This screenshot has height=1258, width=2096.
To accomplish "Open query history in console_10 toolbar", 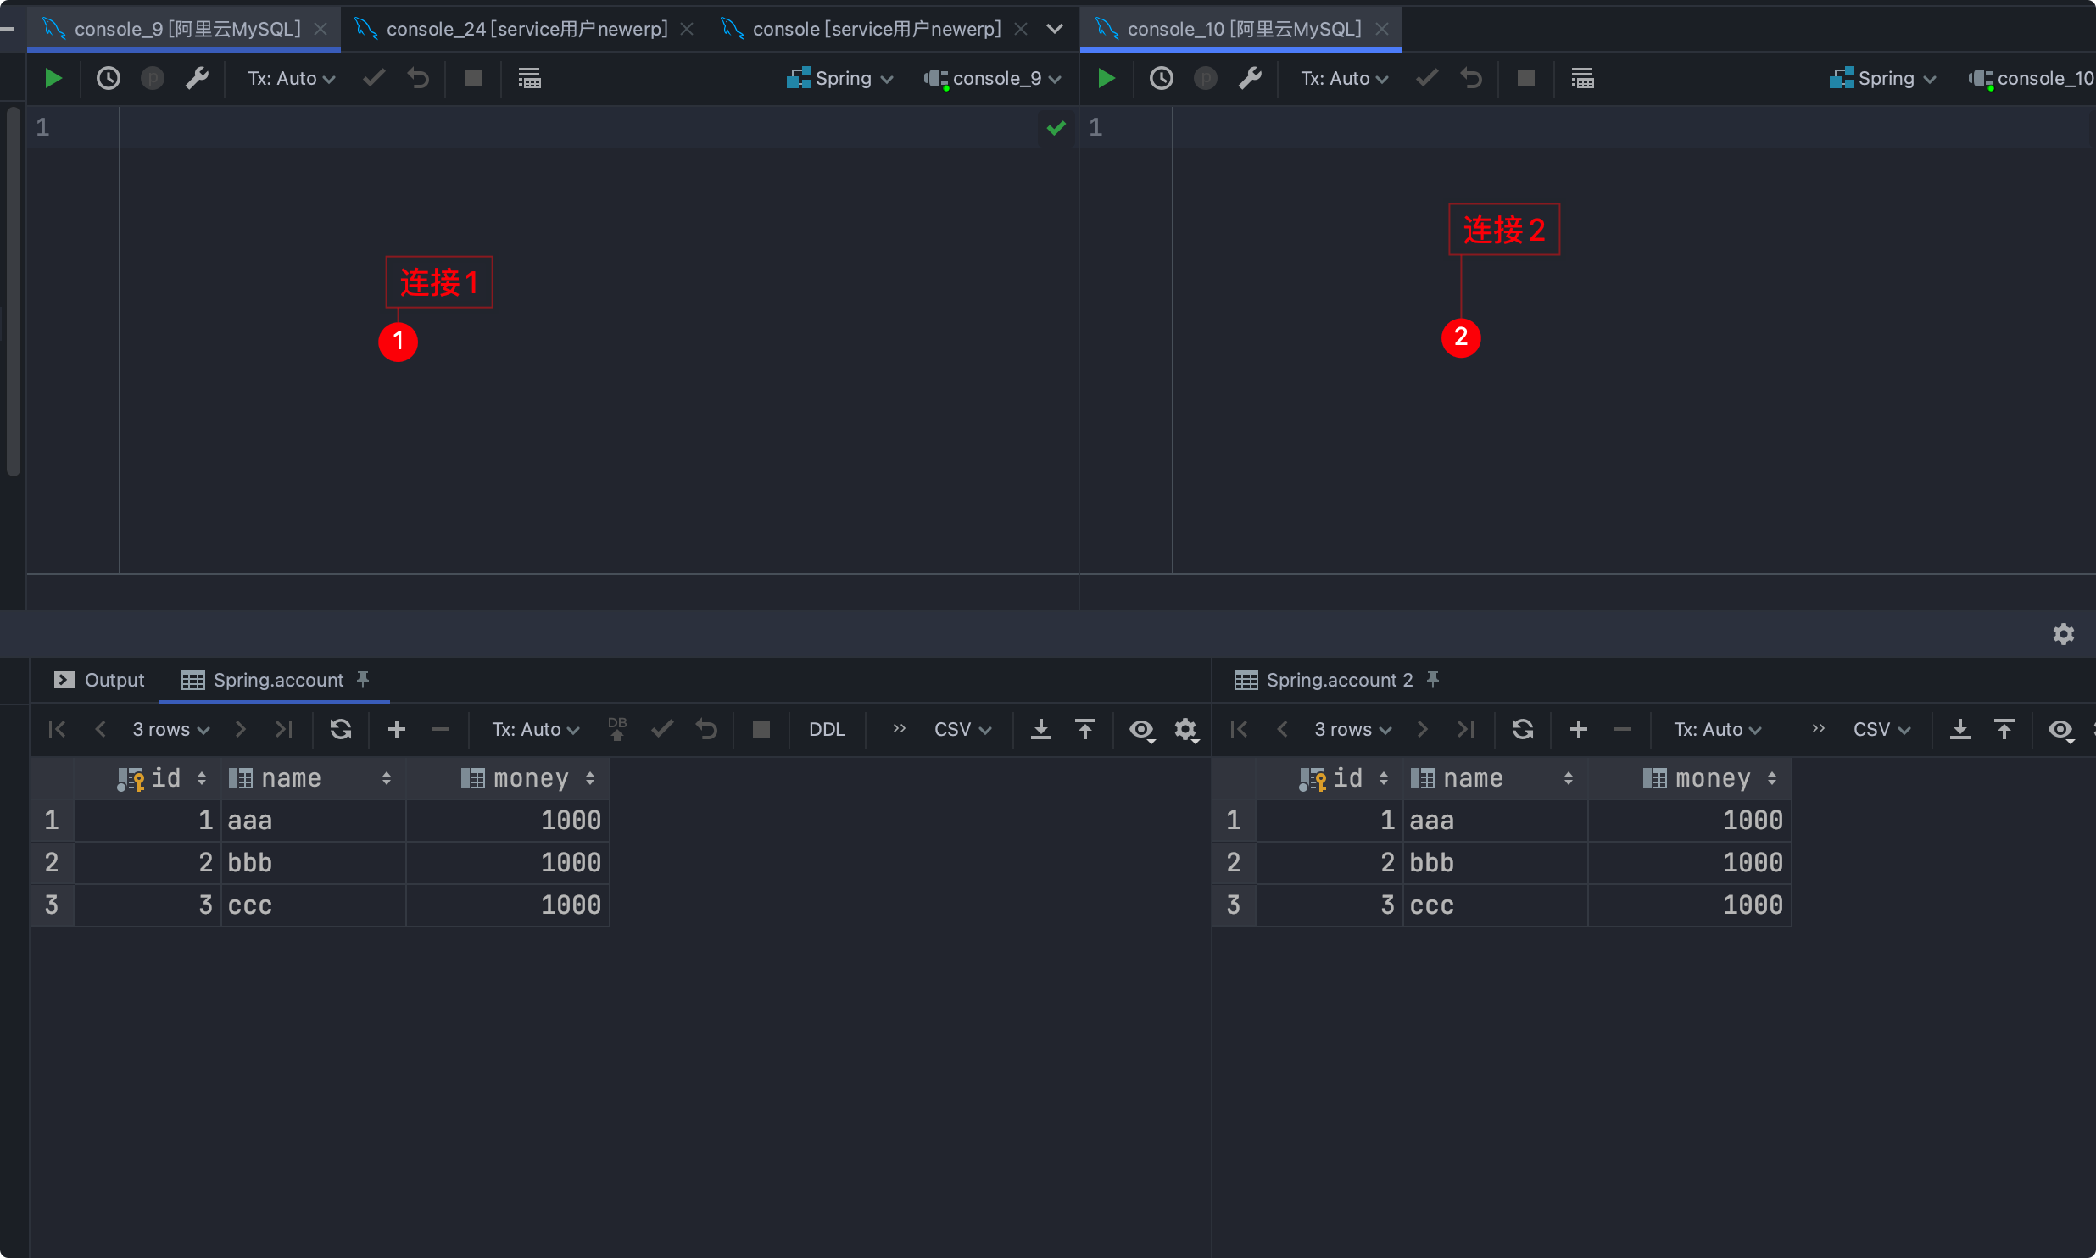I will coord(1161,78).
